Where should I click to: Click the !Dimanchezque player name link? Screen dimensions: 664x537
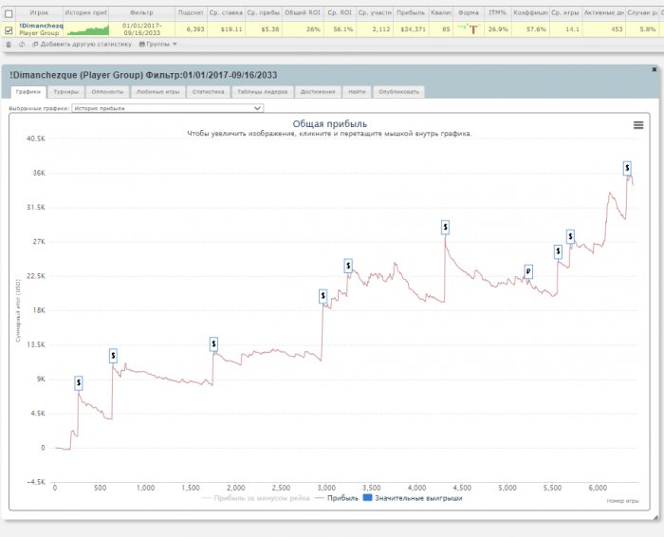(x=39, y=25)
